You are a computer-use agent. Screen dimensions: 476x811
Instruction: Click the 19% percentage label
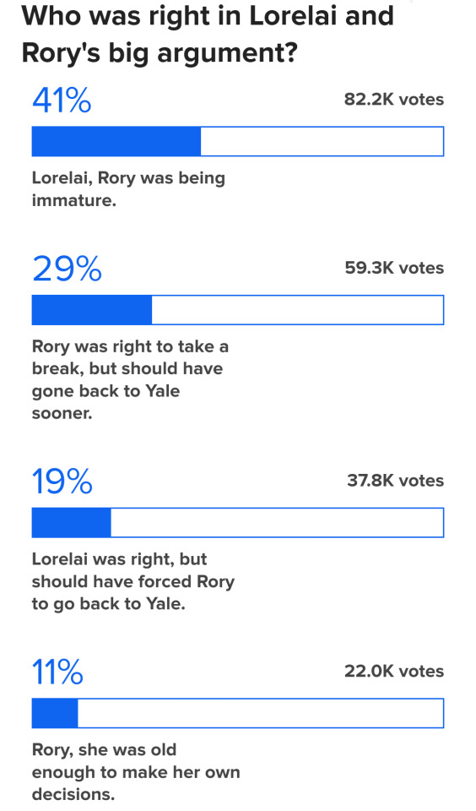pyautogui.click(x=62, y=481)
